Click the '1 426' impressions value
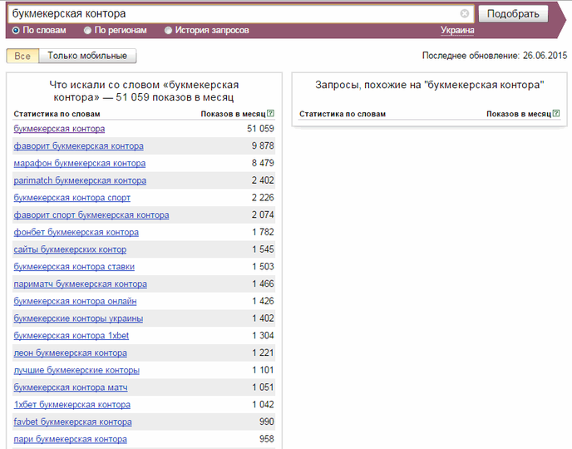The width and height of the screenshot is (572, 449). pyautogui.click(x=263, y=301)
